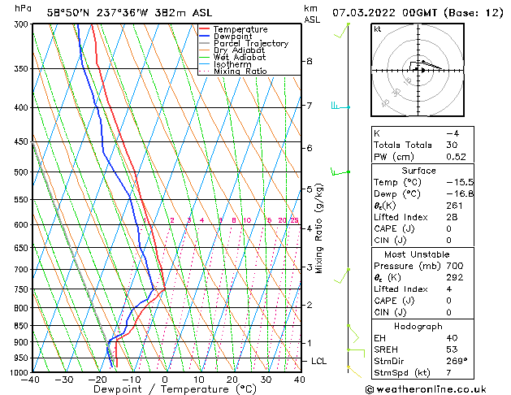Click the yellow wind barb at the bottom of the wind profile

(354, 372)
